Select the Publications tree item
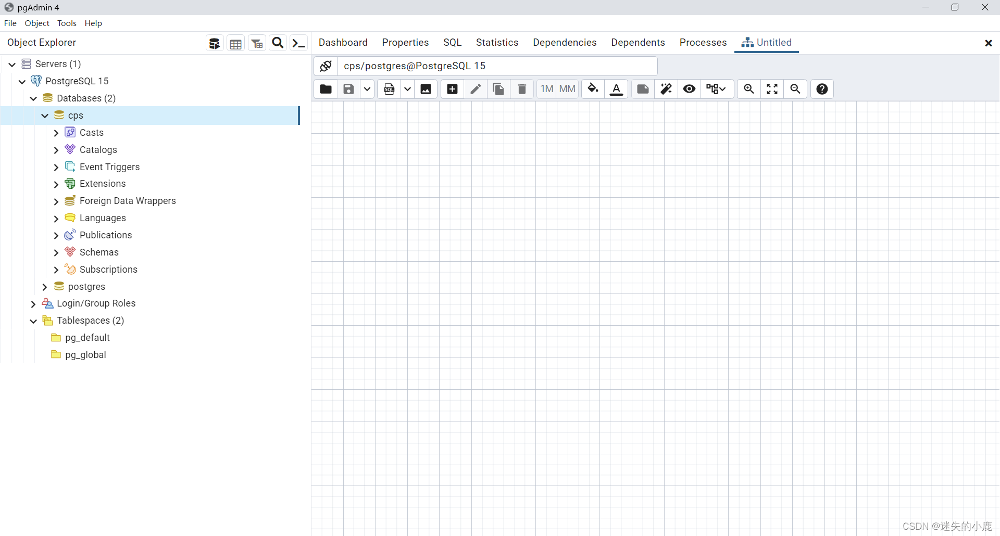 point(106,235)
